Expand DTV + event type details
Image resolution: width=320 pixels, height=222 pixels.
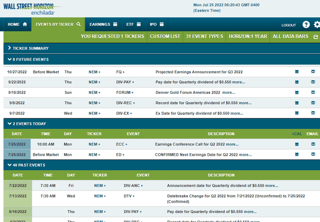(129, 196)
